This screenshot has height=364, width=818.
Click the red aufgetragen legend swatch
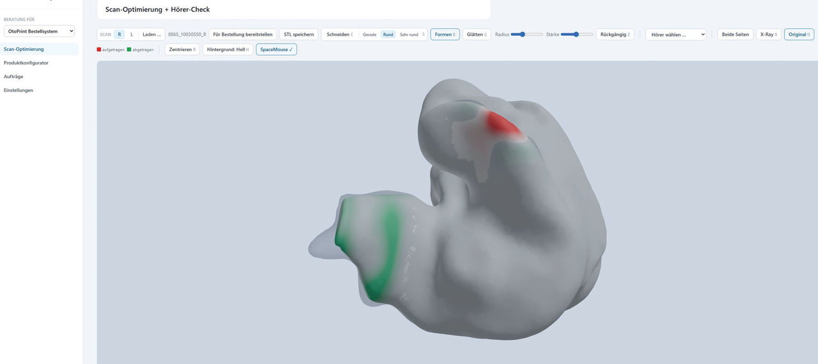[x=99, y=49]
